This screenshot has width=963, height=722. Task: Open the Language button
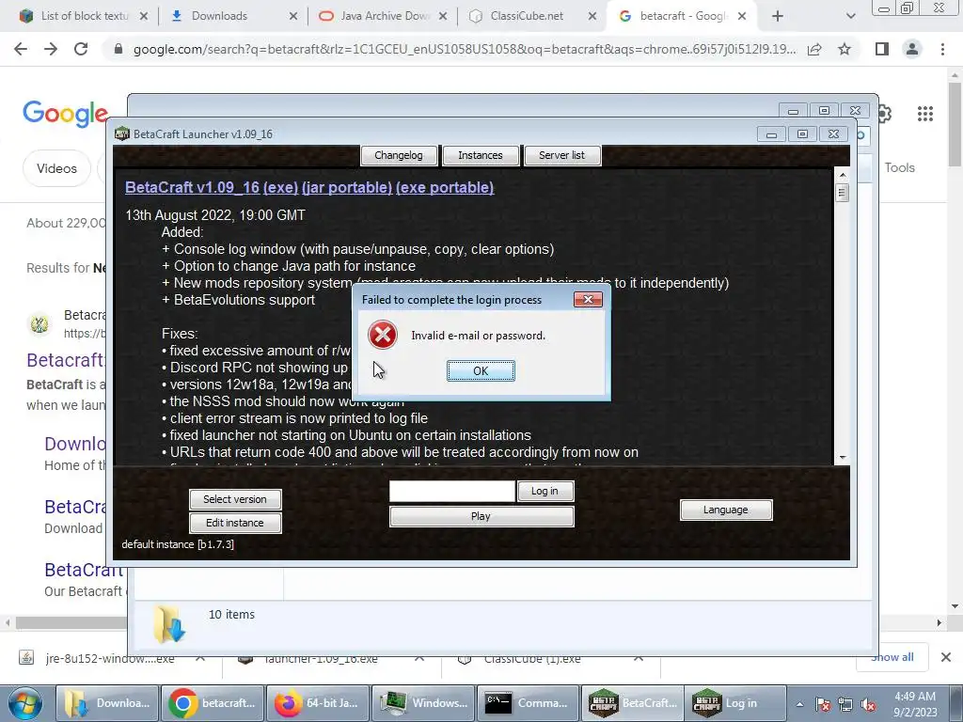point(725,510)
